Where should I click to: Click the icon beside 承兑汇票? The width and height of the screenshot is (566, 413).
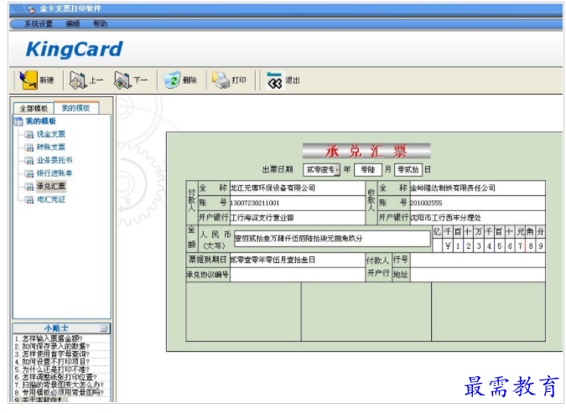[x=29, y=187]
